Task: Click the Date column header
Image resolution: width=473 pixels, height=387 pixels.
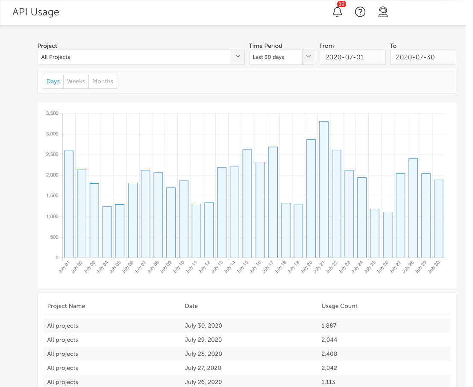Action: click(x=191, y=306)
